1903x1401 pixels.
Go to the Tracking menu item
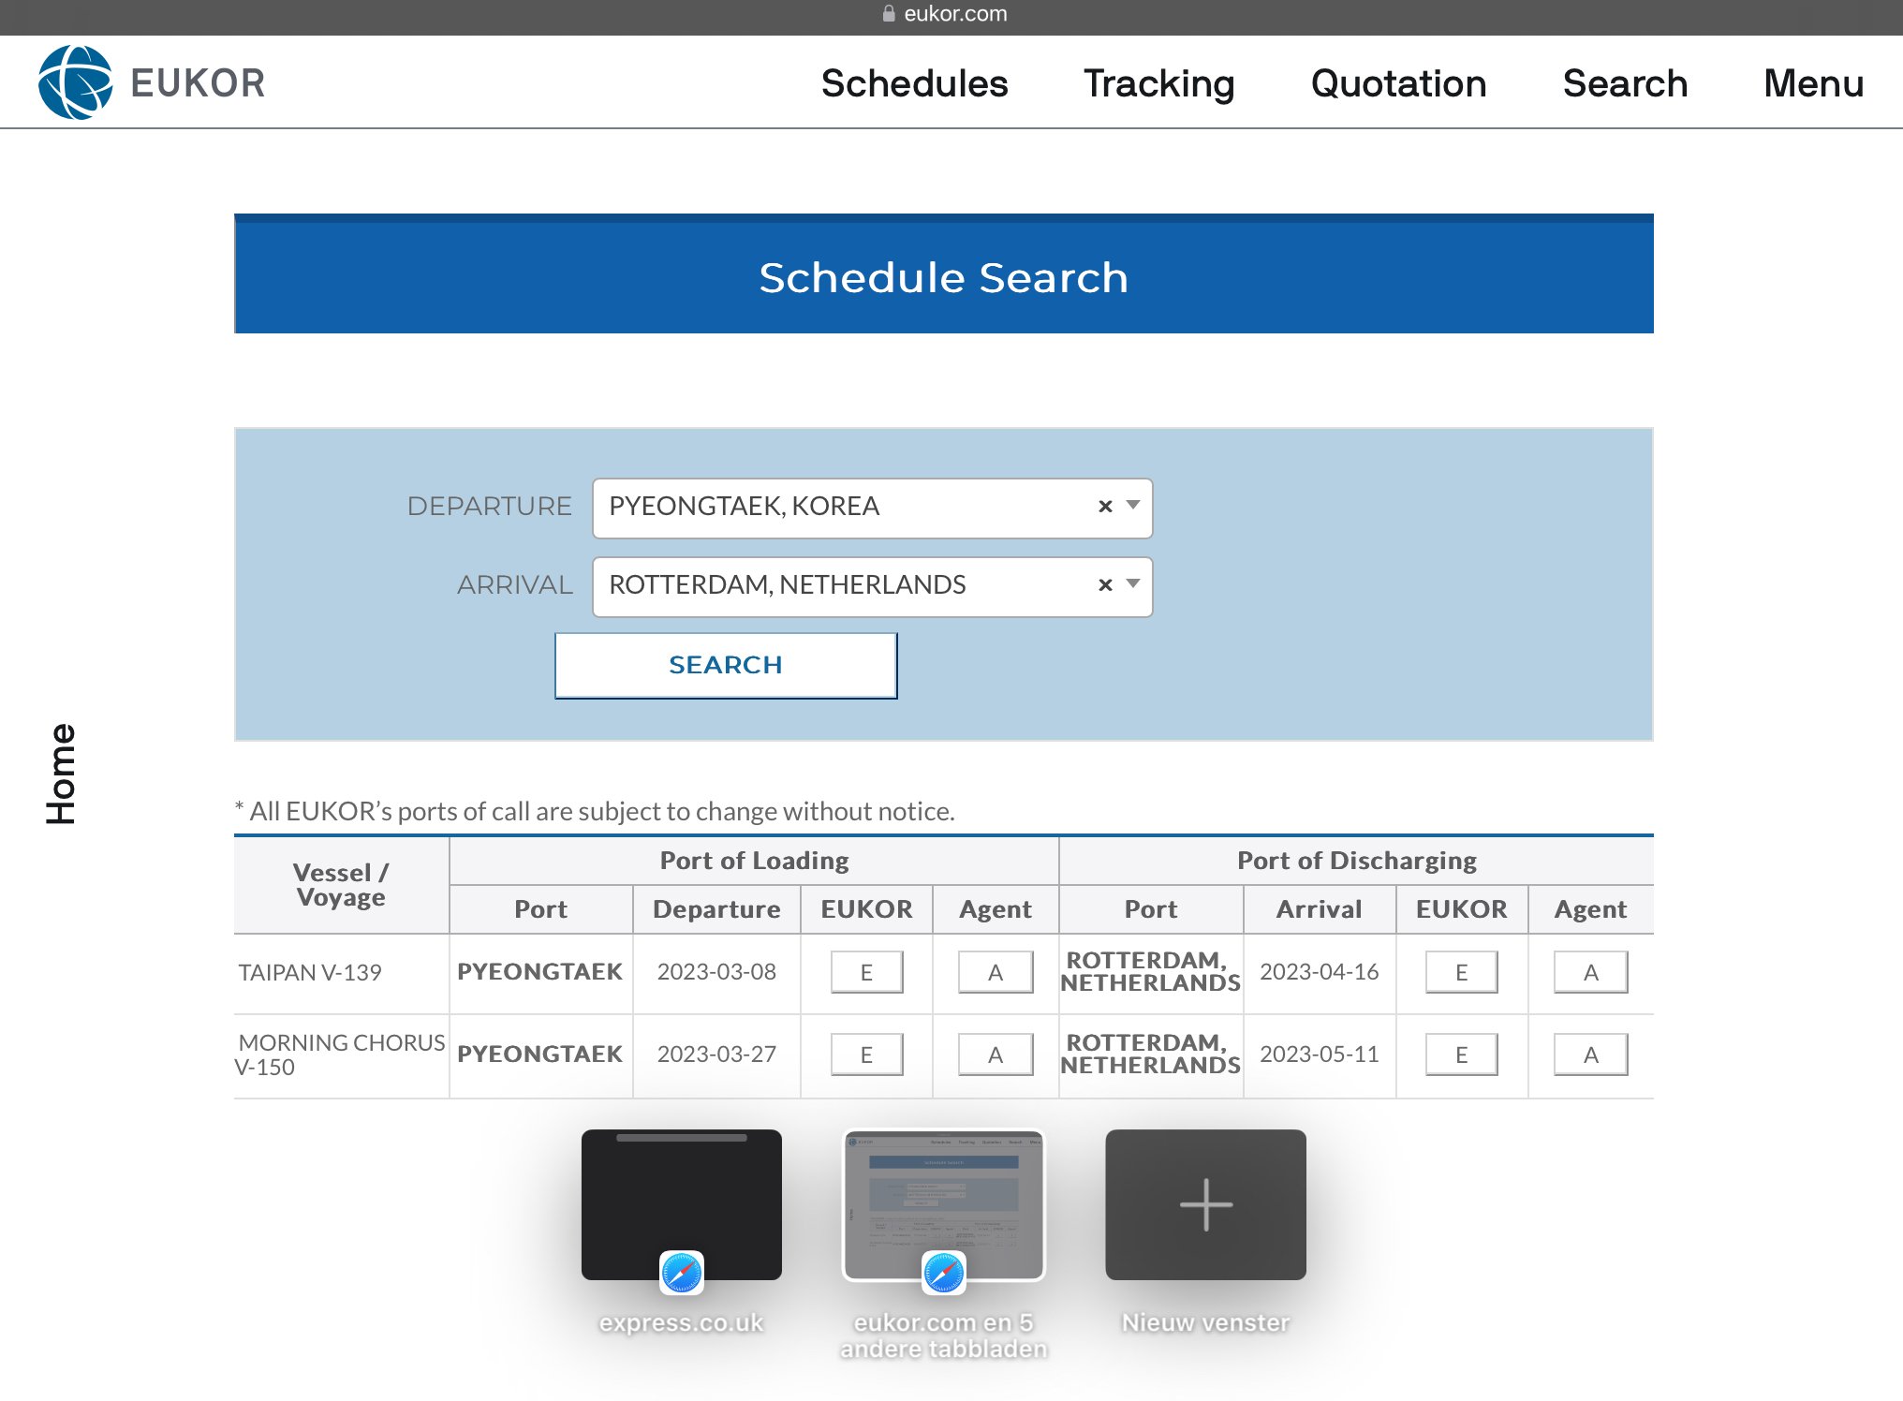pyautogui.click(x=1158, y=83)
